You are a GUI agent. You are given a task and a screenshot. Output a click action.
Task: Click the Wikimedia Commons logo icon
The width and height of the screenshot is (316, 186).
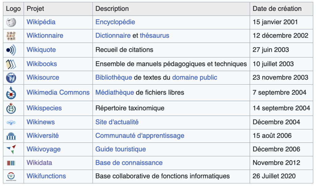tap(11, 93)
